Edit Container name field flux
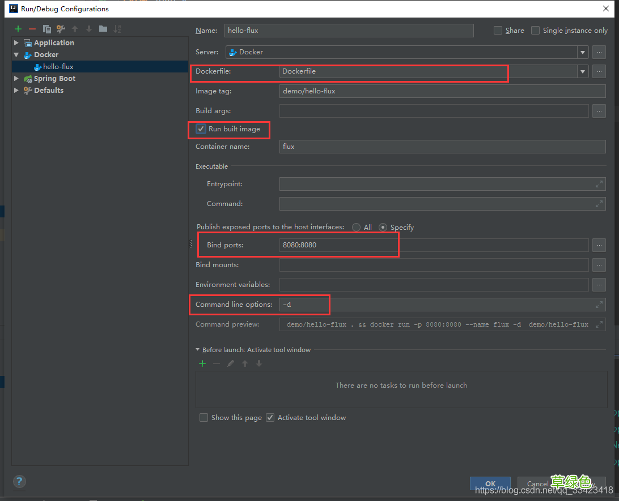 coord(443,147)
